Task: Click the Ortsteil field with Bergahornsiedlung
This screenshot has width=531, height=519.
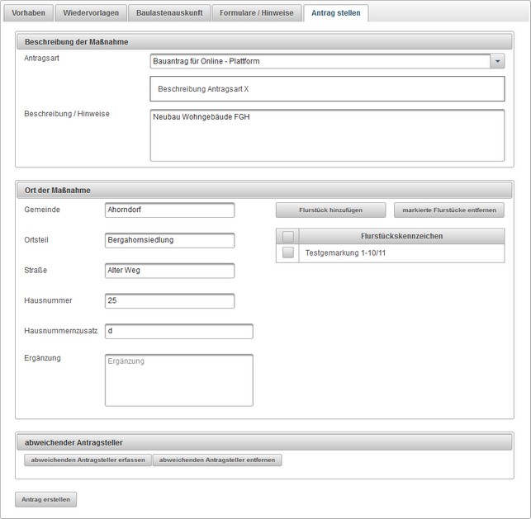Action: [x=169, y=240]
